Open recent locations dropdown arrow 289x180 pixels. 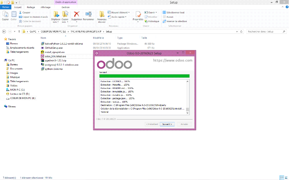(x=14, y=32)
